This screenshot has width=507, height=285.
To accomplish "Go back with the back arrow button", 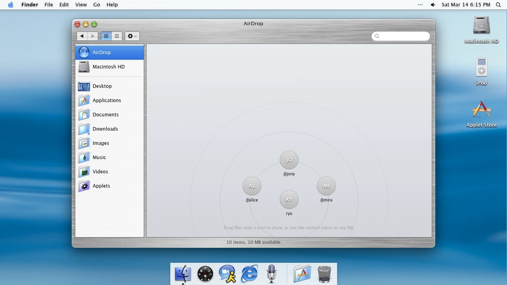I will 82,36.
